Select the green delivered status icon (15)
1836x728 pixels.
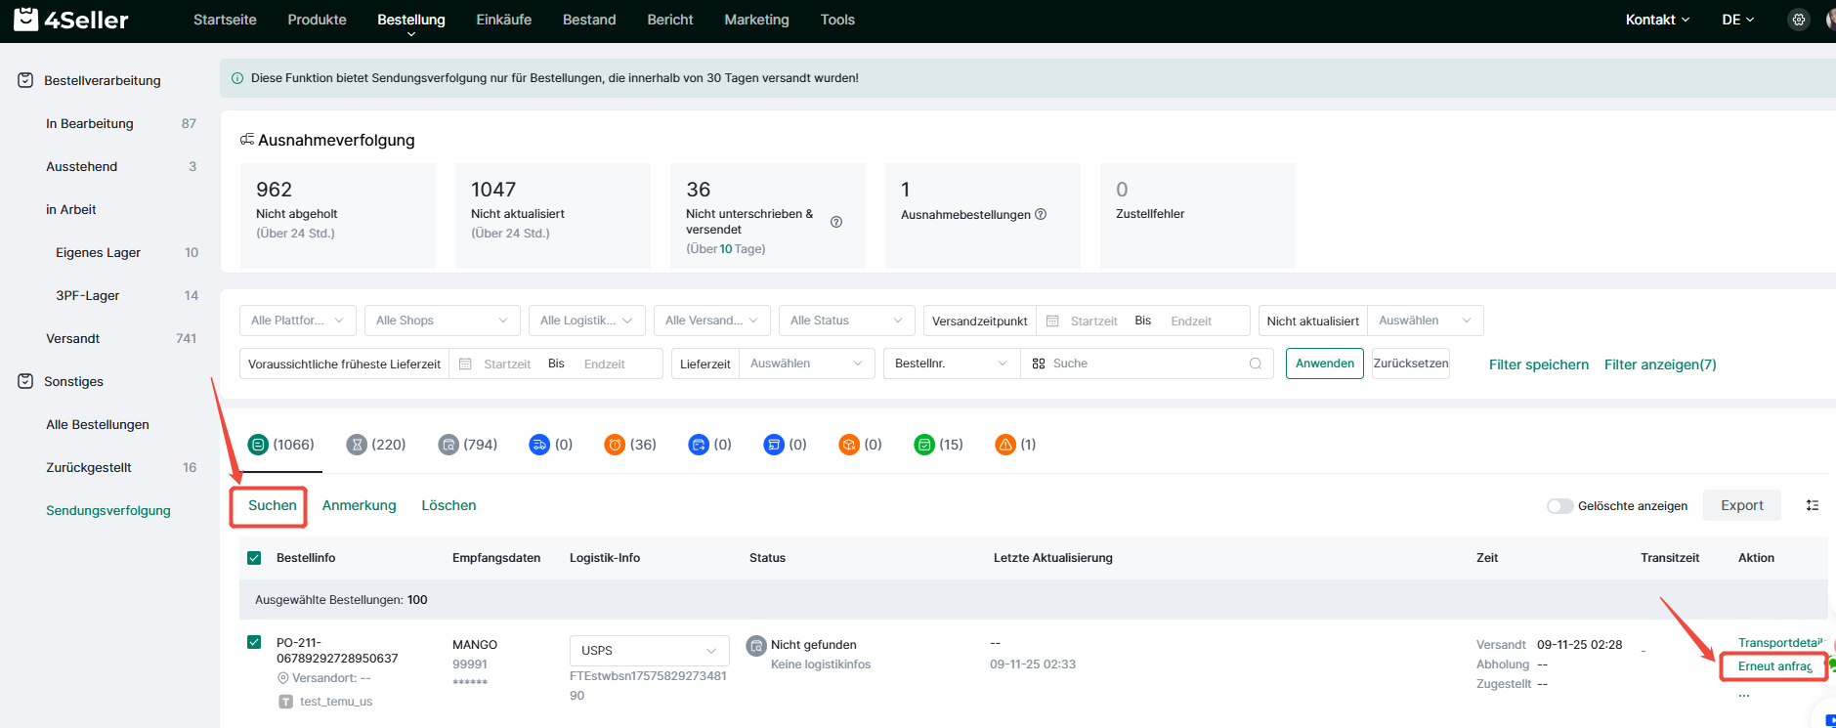point(924,445)
